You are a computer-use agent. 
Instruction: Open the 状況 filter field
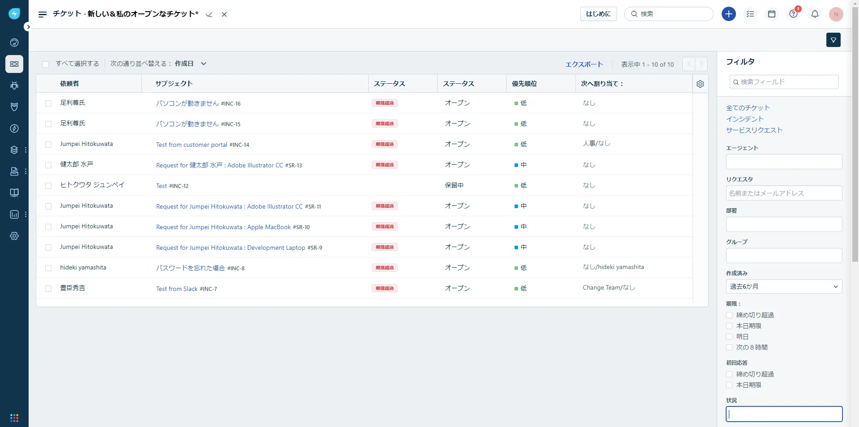coord(784,414)
